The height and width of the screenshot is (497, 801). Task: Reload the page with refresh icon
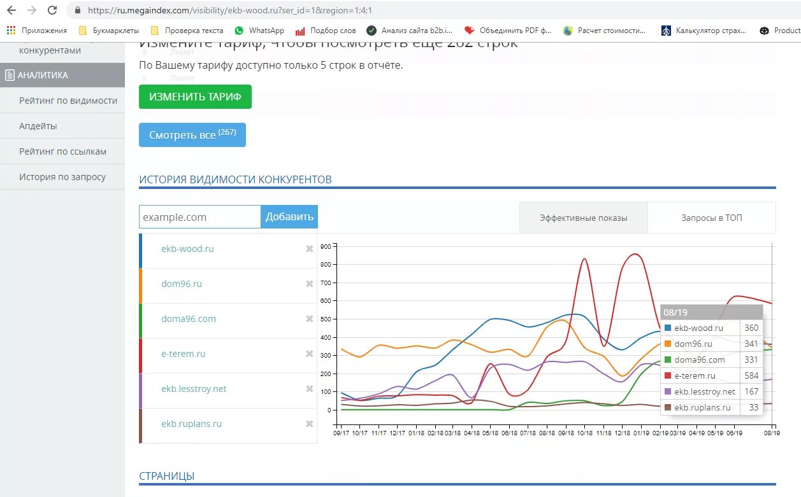point(53,10)
